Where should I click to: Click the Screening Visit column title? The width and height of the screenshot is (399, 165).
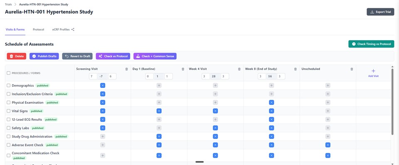click(87, 69)
